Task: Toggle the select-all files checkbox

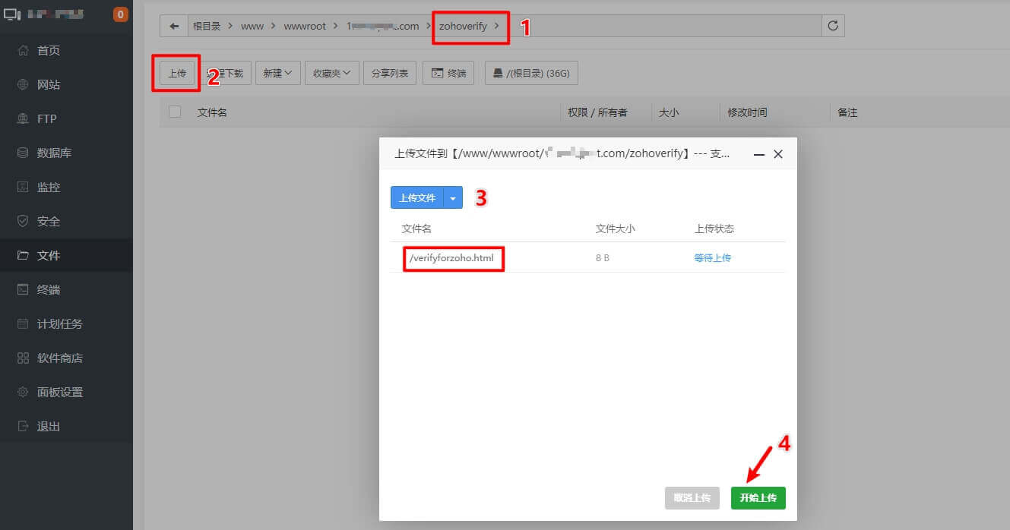Action: (x=175, y=111)
